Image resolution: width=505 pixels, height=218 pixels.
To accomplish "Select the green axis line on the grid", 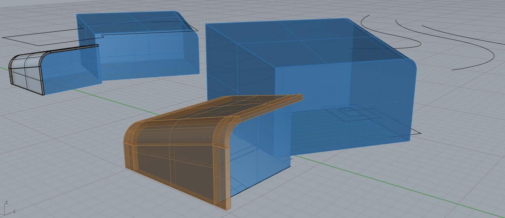I will [x=391, y=183].
